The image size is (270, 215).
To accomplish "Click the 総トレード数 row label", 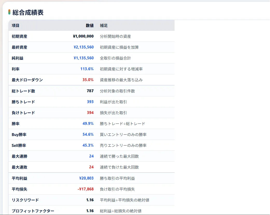I will click(23, 91).
